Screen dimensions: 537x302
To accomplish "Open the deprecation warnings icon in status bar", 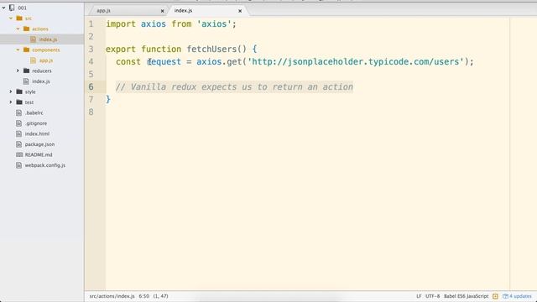I will [x=495, y=296].
